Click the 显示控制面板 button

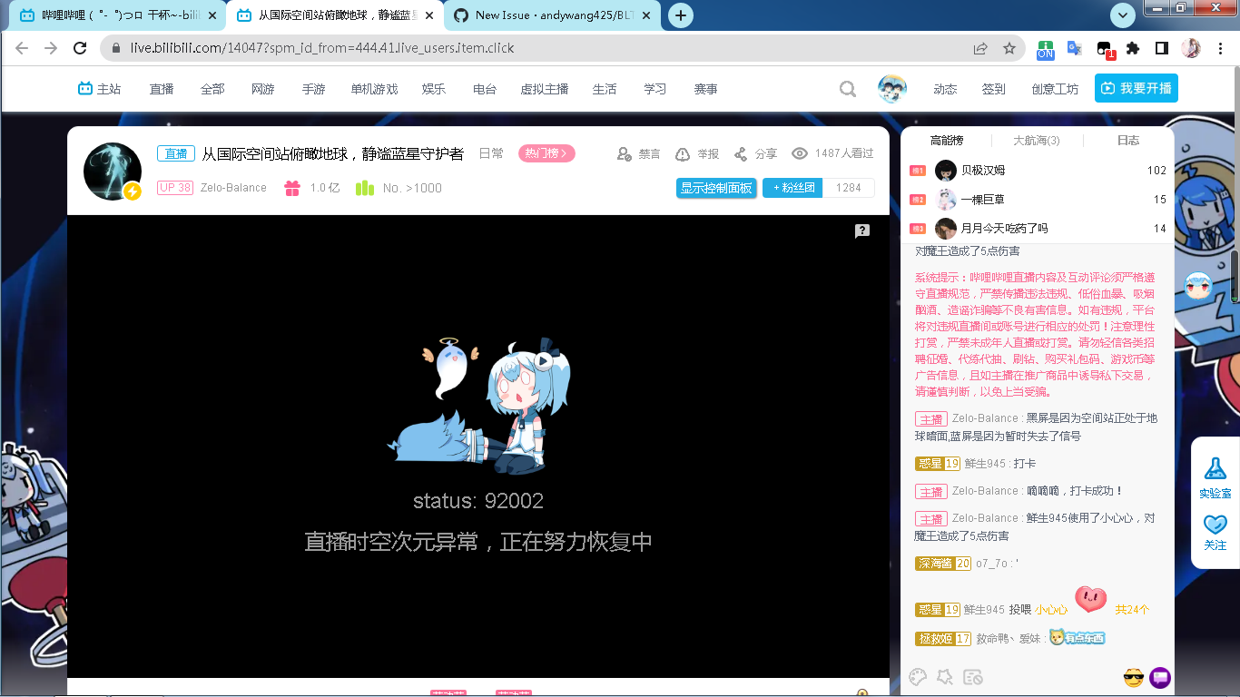[716, 188]
